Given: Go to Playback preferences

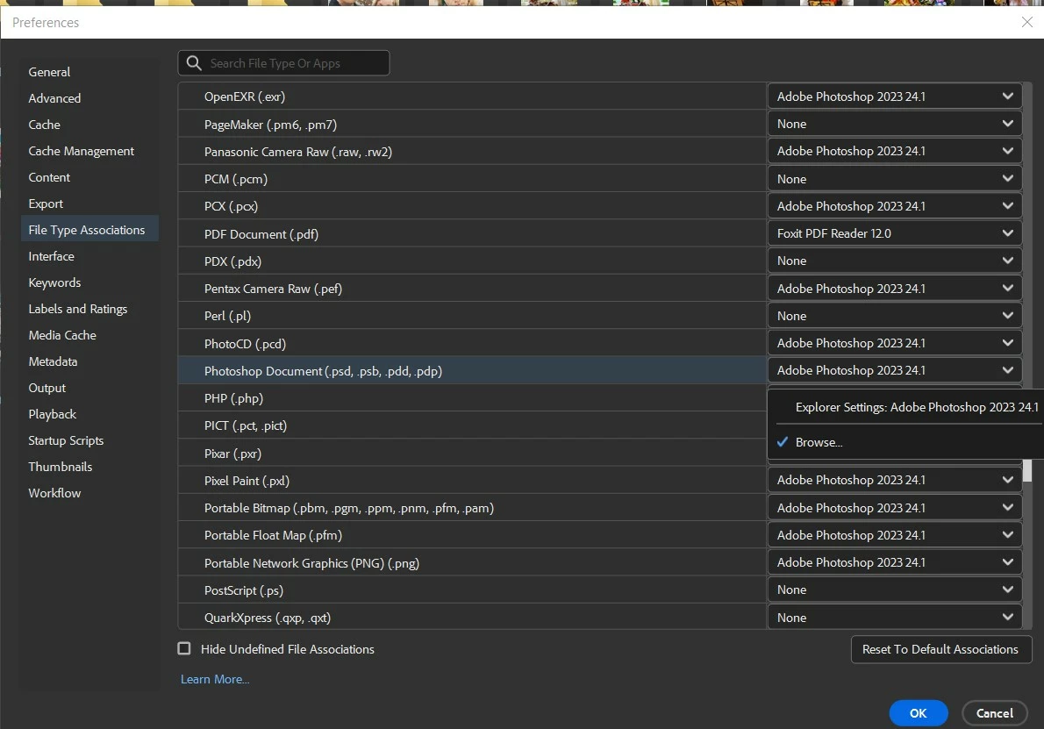Looking at the screenshot, I should (x=53, y=414).
